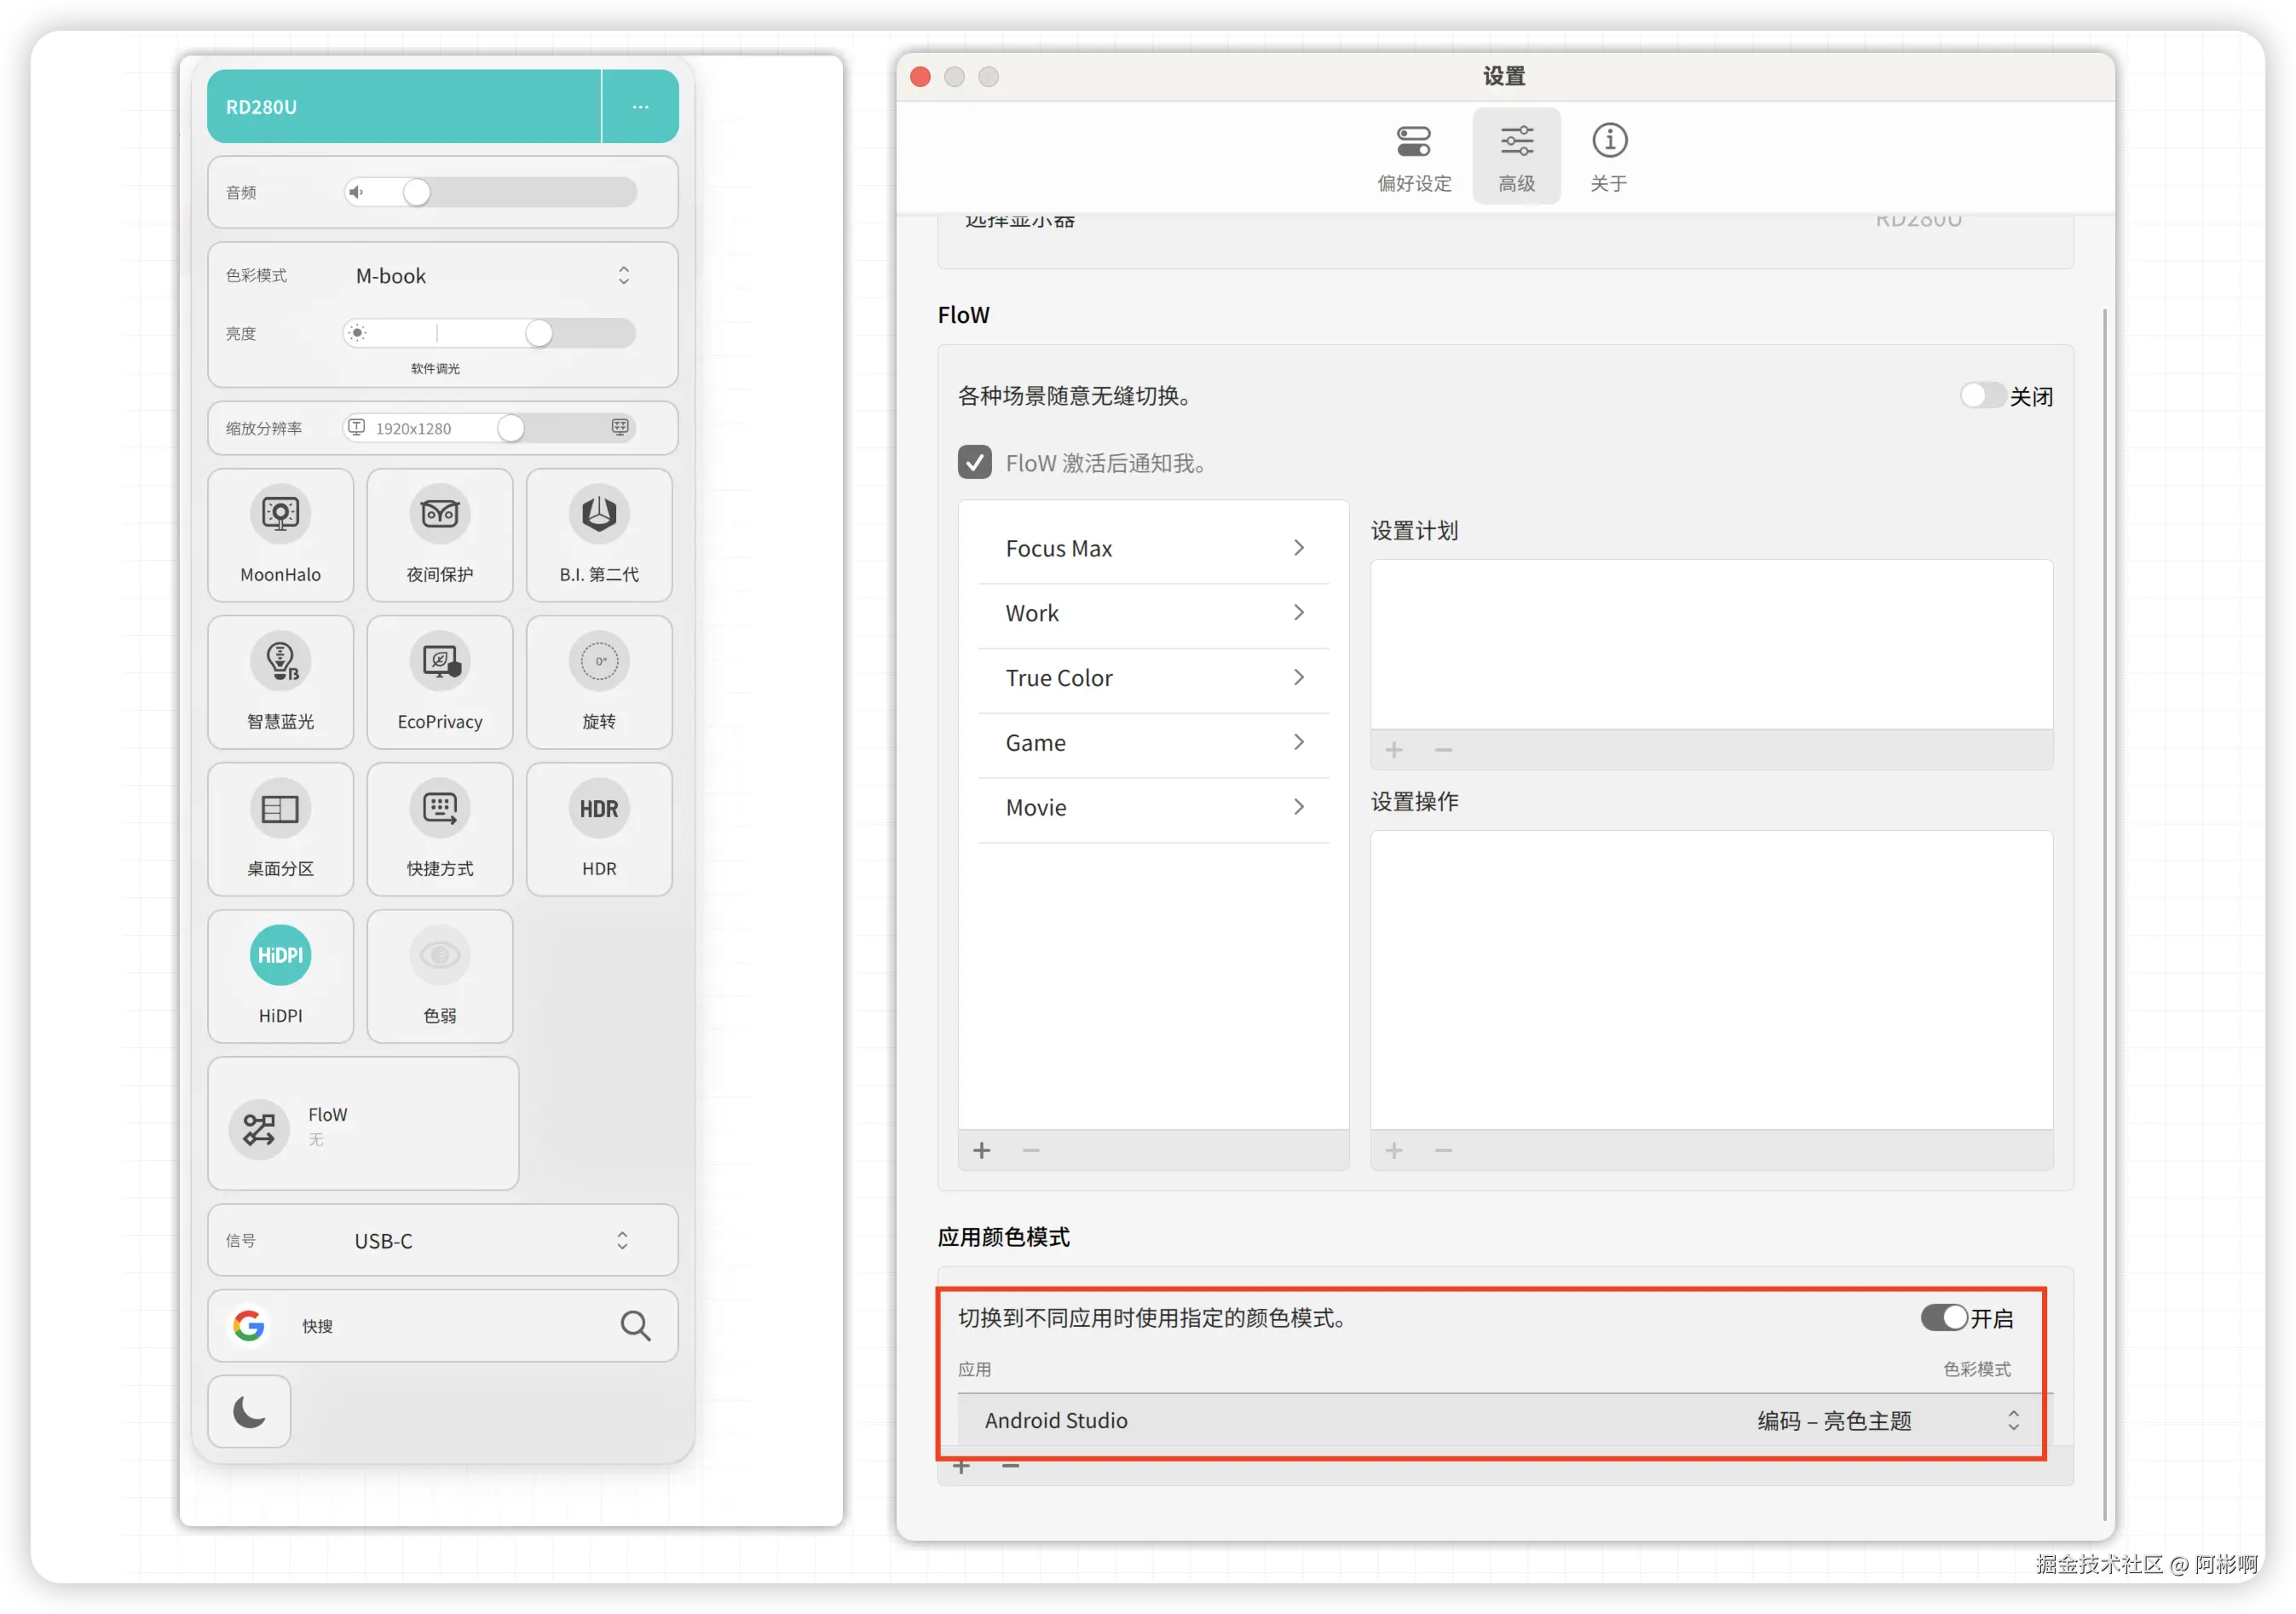Open the 关于 about tab
Viewport: 2296px width, 1614px height.
pyautogui.click(x=1608, y=155)
